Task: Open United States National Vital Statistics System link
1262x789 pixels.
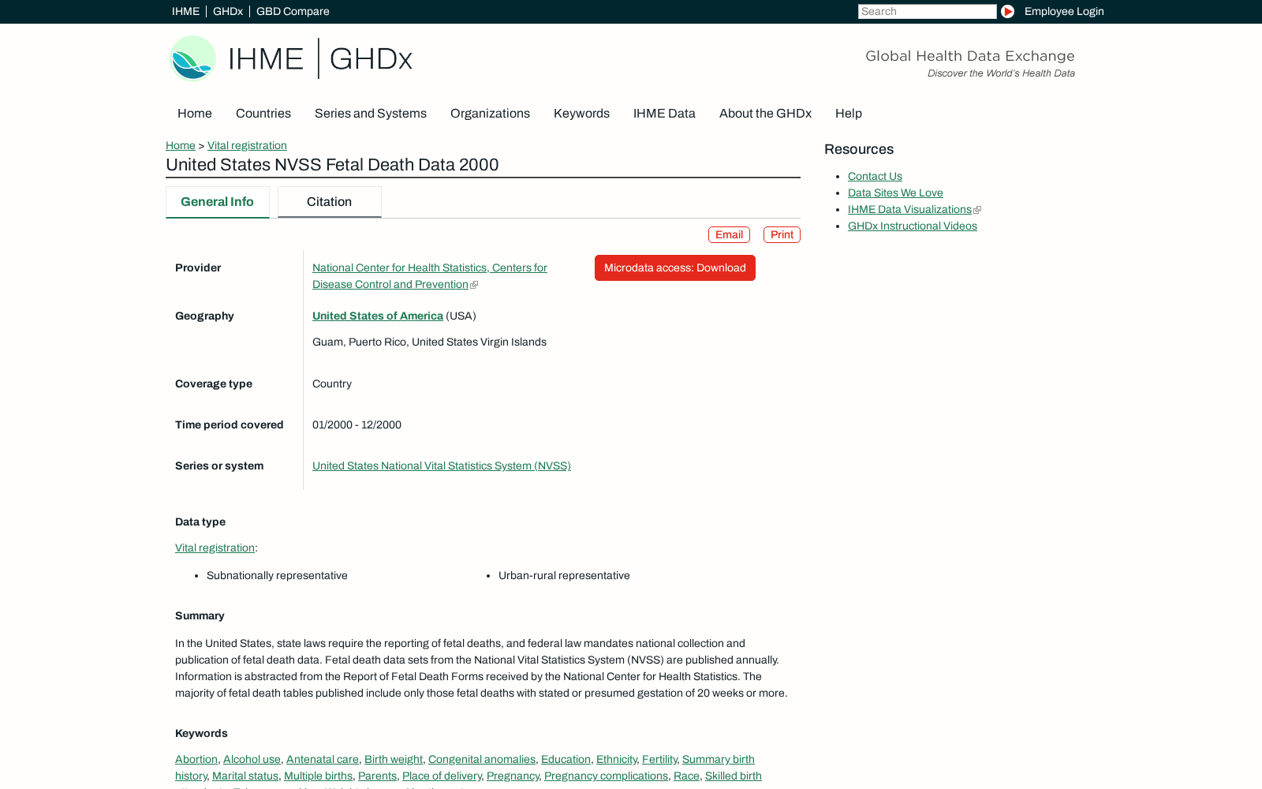Action: (442, 466)
